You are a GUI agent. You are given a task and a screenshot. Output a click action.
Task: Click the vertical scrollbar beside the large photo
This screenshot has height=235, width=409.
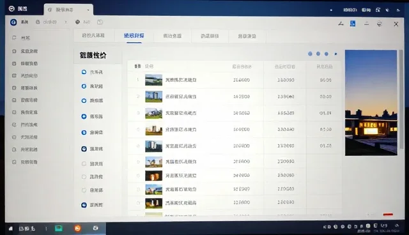pos(401,99)
